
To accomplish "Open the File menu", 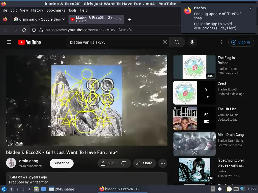I will pos(4,10).
